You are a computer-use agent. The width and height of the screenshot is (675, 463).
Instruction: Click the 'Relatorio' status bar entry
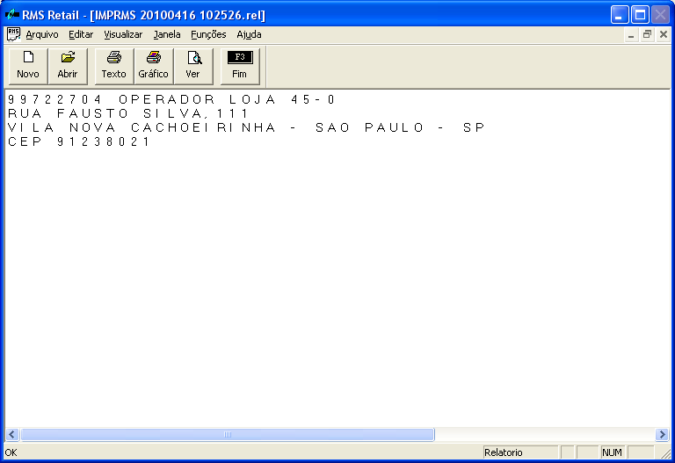click(520, 452)
